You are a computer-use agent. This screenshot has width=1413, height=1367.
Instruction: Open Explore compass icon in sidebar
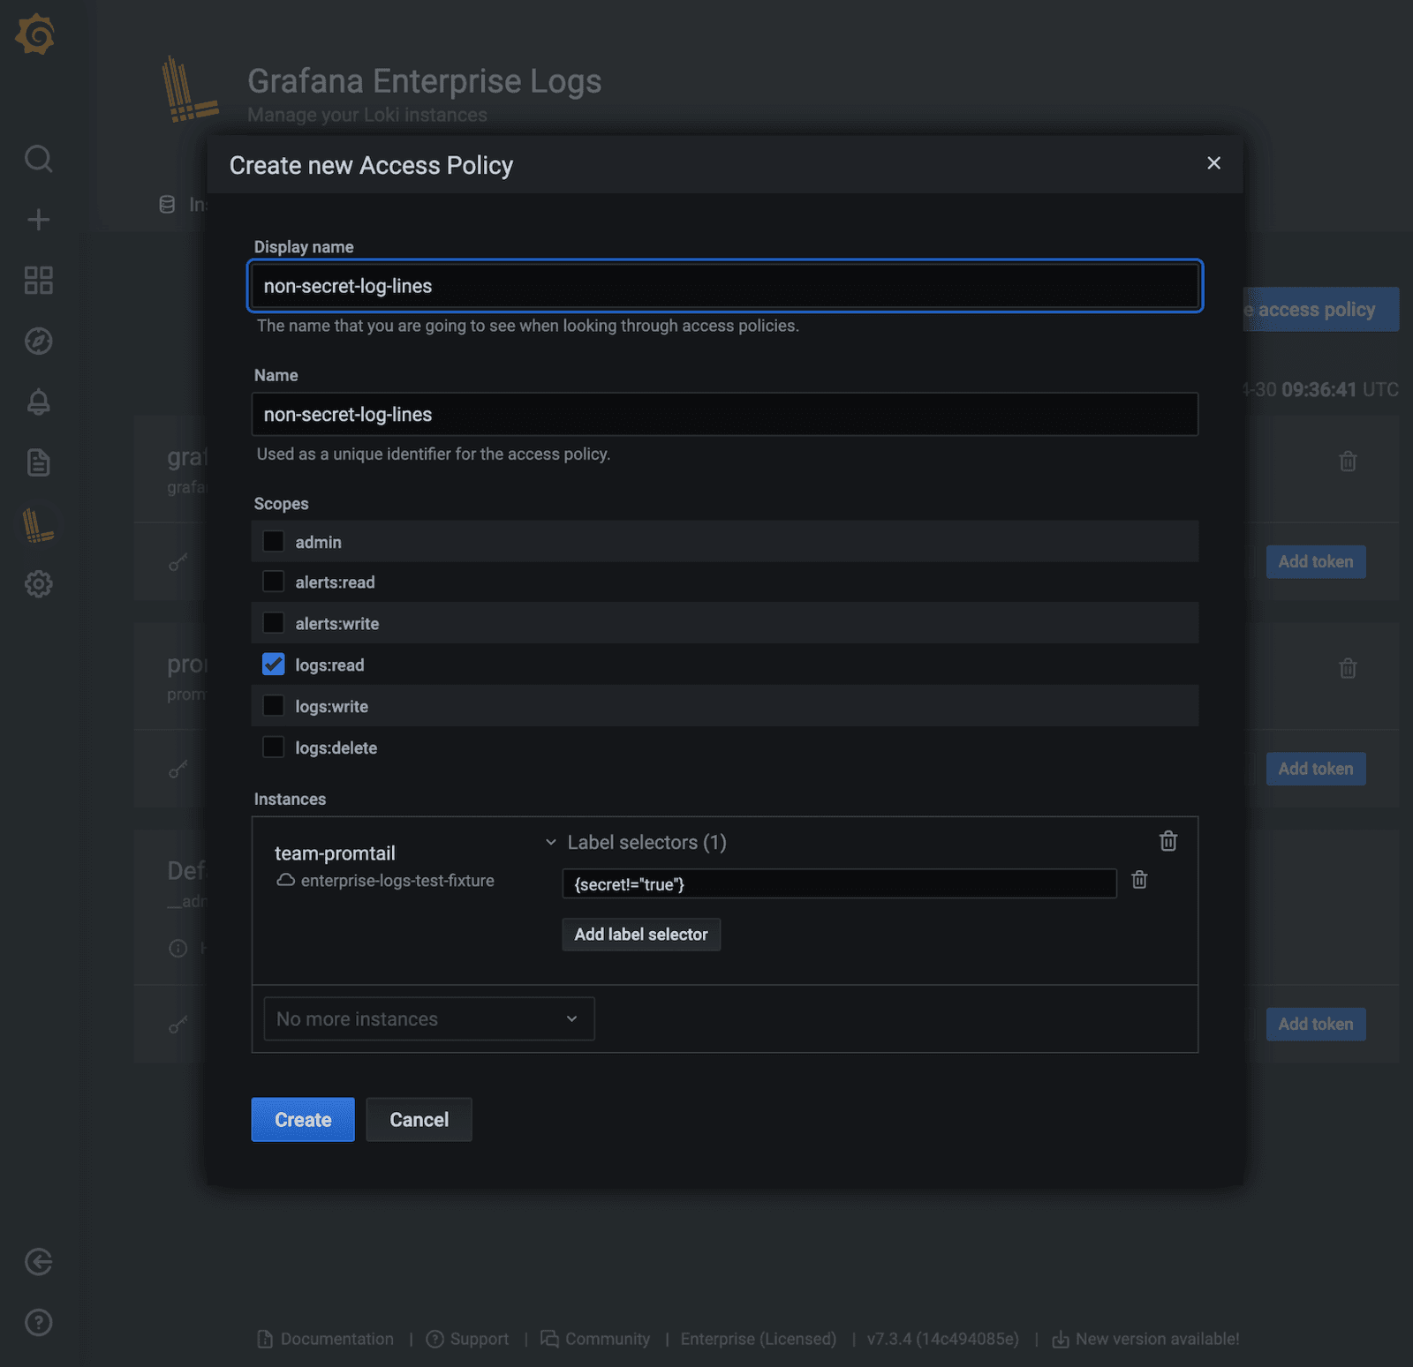pos(38,342)
